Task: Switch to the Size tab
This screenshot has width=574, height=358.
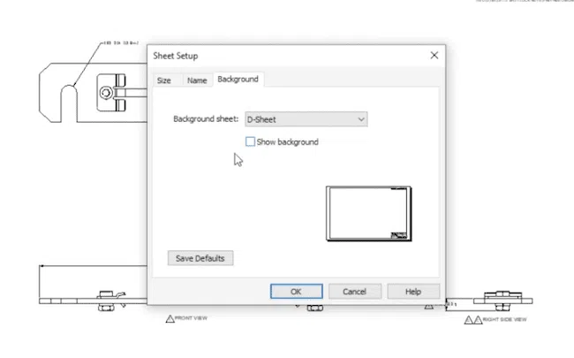Action: [x=164, y=80]
